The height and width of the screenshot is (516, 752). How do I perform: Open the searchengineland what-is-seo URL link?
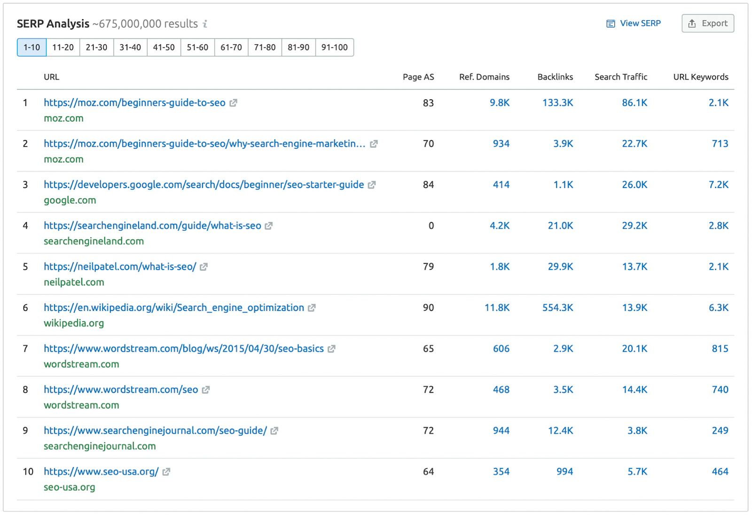tap(152, 225)
